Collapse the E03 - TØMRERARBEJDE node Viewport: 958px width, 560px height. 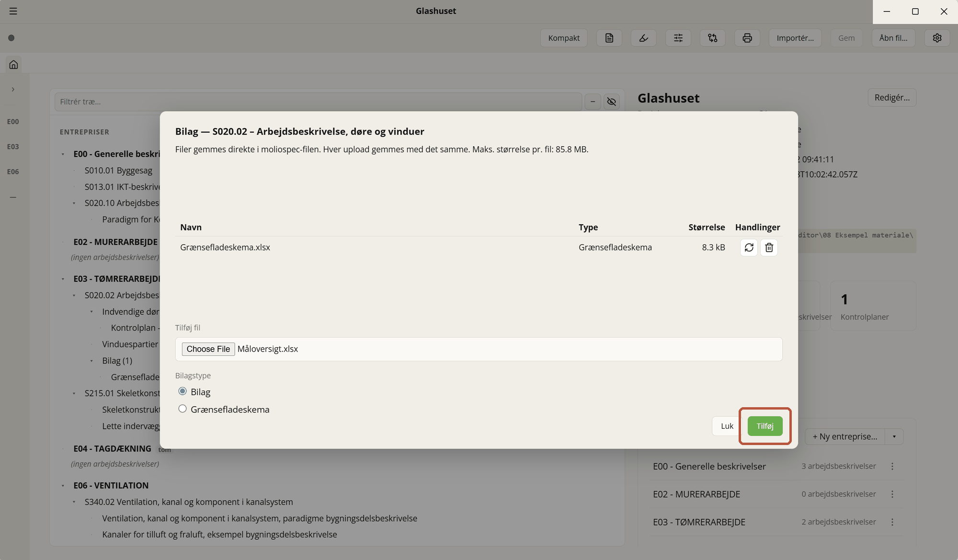click(x=63, y=279)
